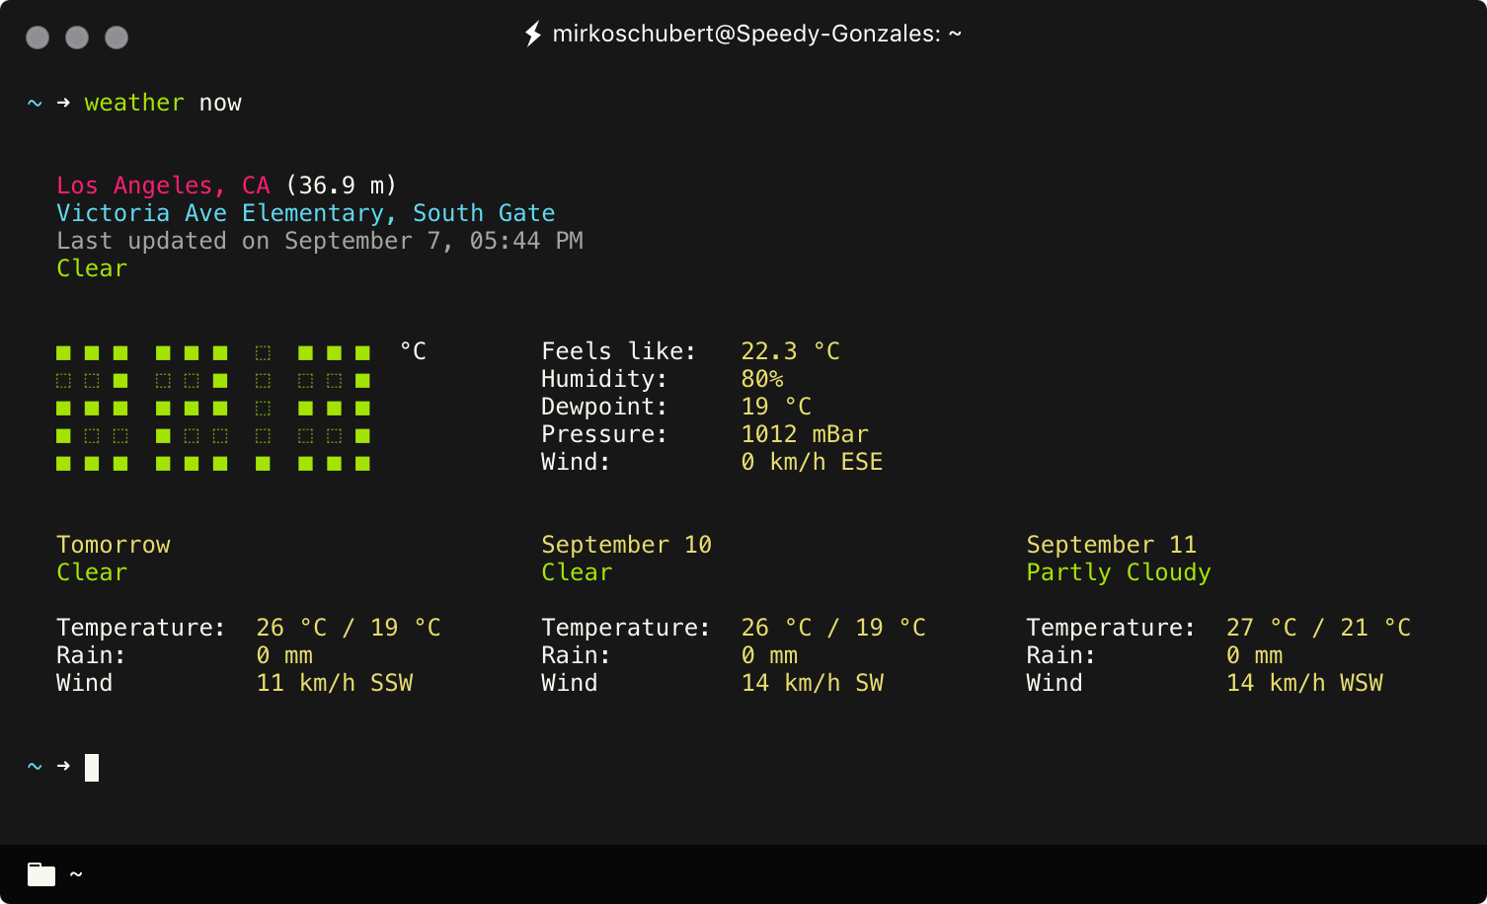Click Victoria Ave Elementary, South Gate text
The image size is (1487, 904).
tap(305, 212)
